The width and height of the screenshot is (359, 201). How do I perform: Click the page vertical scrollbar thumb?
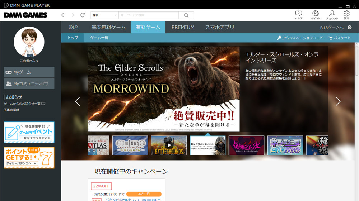(356, 61)
